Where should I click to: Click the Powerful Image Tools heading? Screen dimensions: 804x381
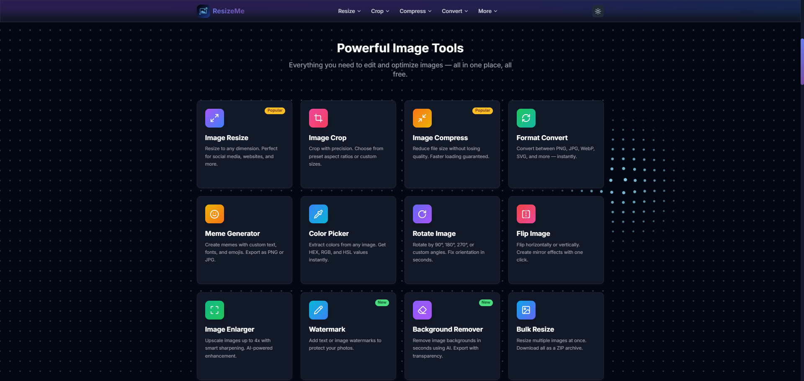tap(400, 48)
